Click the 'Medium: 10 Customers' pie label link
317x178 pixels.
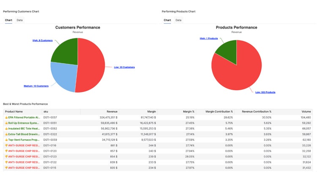coord(36,86)
